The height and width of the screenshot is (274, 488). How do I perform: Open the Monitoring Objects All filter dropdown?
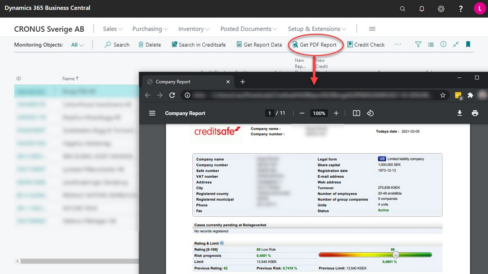click(77, 45)
